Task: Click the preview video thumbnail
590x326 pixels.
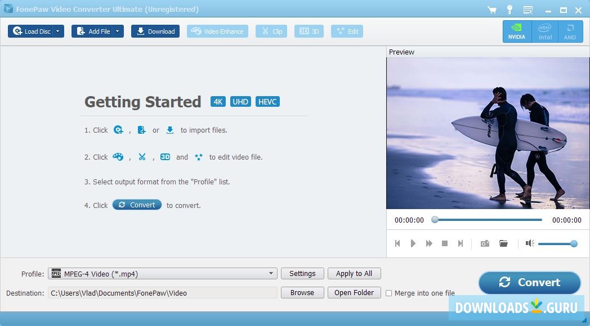Action: (x=488, y=133)
